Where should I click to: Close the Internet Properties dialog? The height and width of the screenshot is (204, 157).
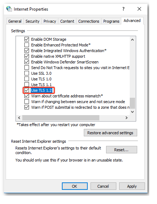point(139,9)
